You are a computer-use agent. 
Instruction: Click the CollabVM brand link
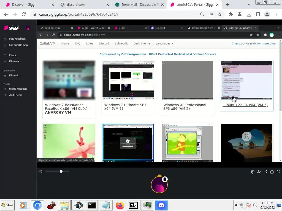[47, 43]
